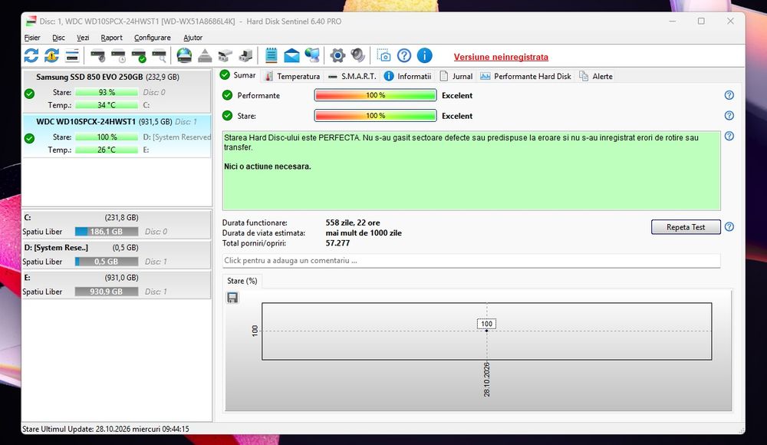Click the save icon above the Stare chart
This screenshot has height=445, width=767.
tap(232, 298)
